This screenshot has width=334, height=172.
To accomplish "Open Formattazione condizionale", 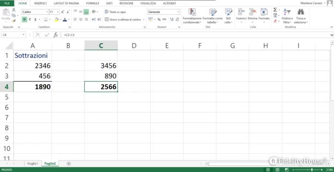I will click(192, 16).
